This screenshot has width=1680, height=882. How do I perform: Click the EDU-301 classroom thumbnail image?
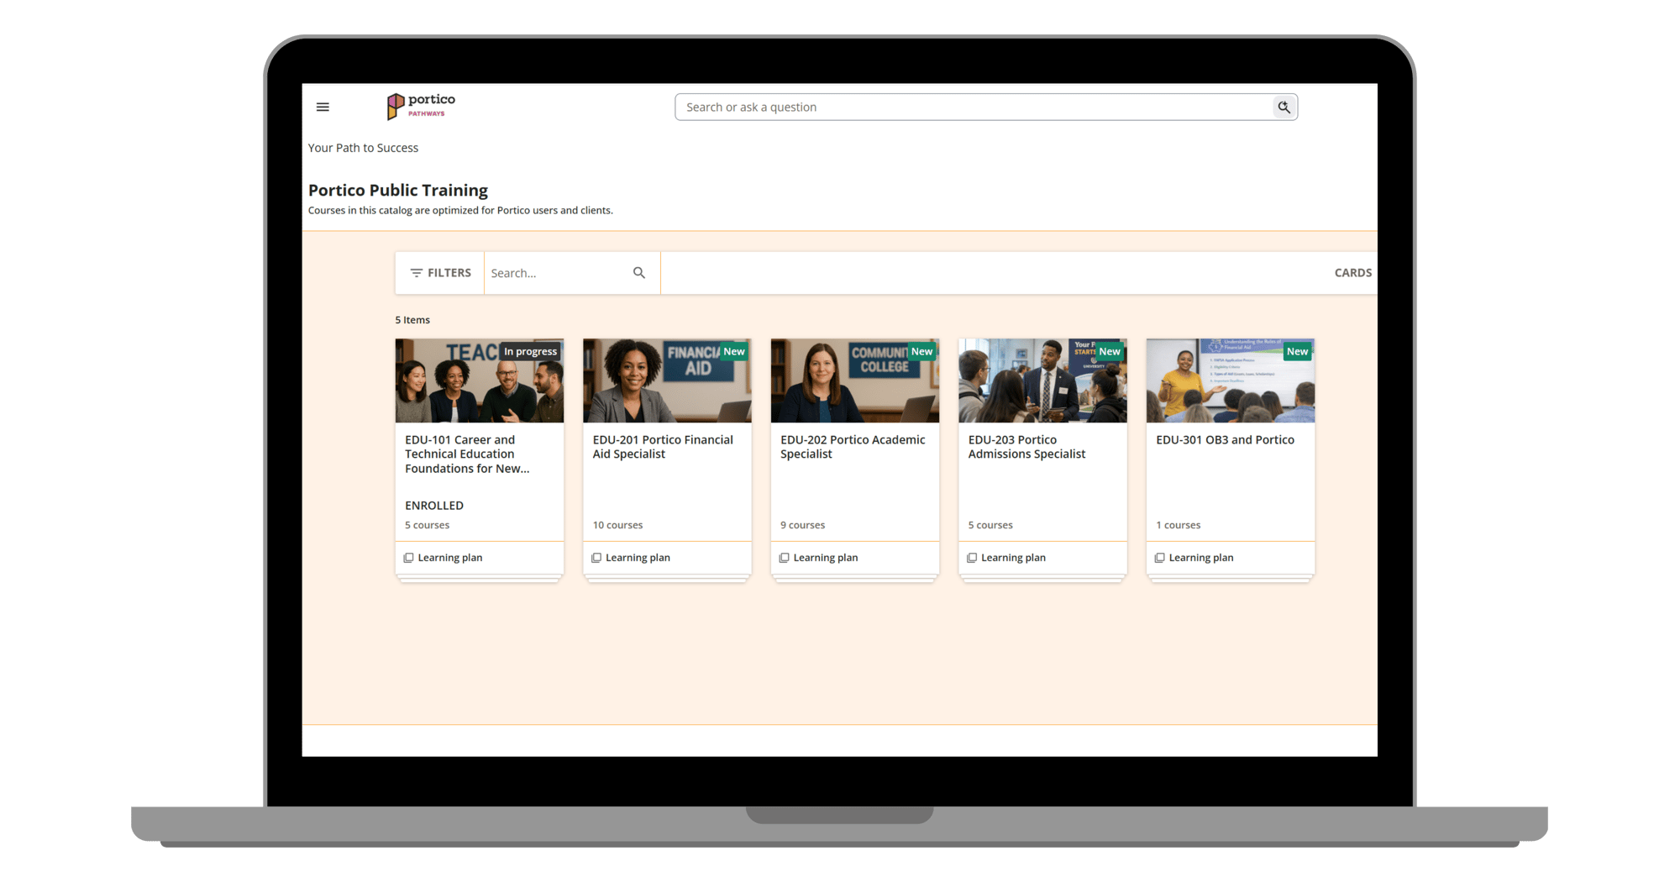coord(1231,381)
